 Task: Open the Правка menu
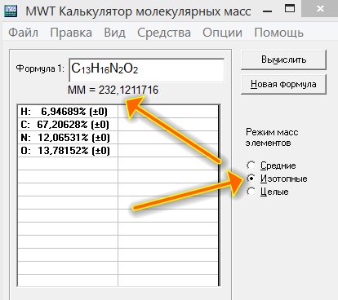pos(71,33)
